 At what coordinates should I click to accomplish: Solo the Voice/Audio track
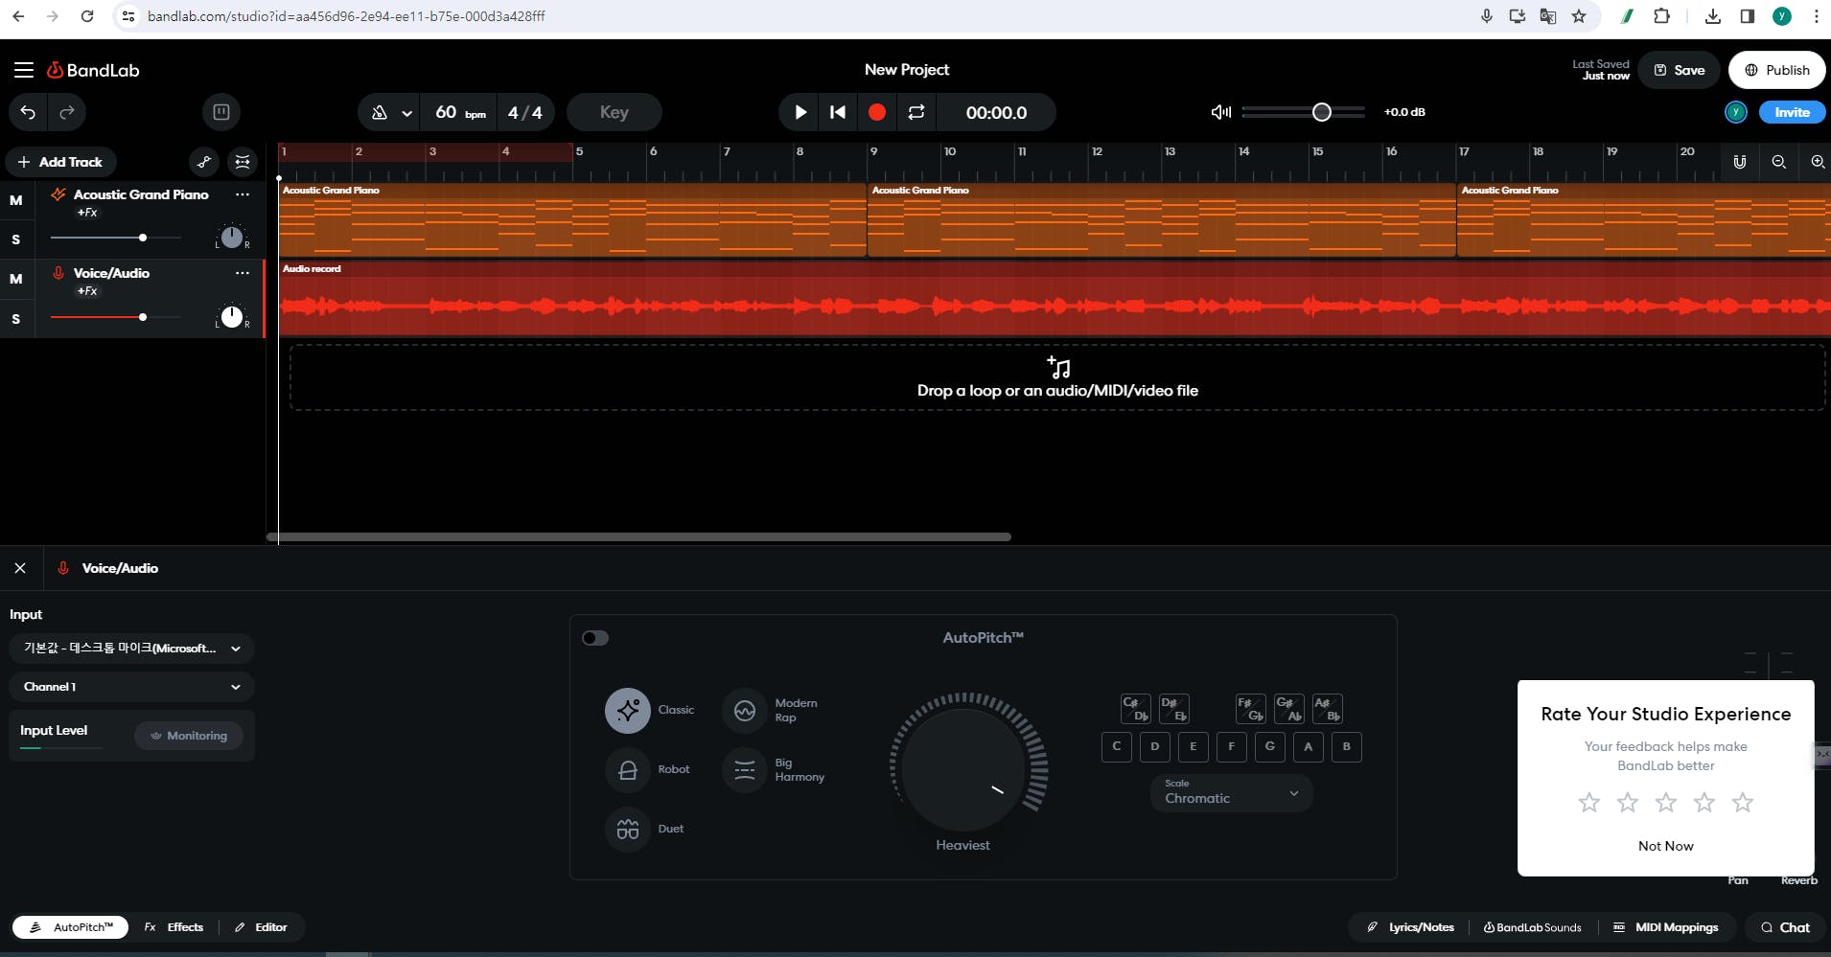click(16, 319)
